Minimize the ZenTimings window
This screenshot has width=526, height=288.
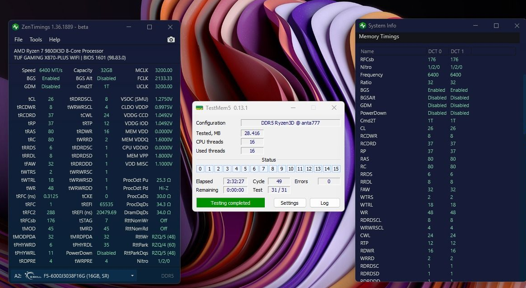(129, 27)
